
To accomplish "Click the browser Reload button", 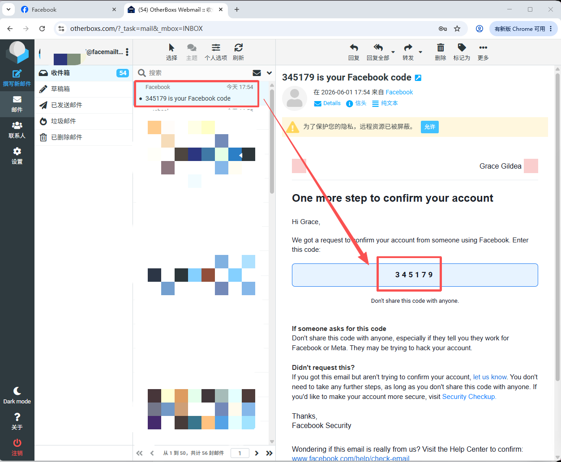I will point(42,29).
